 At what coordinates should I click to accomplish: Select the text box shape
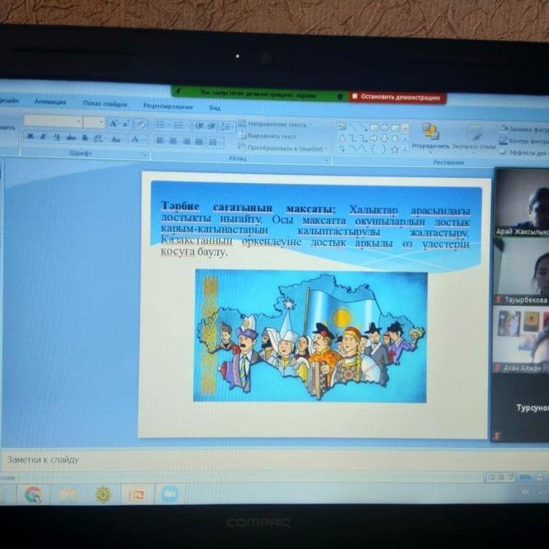342,127
